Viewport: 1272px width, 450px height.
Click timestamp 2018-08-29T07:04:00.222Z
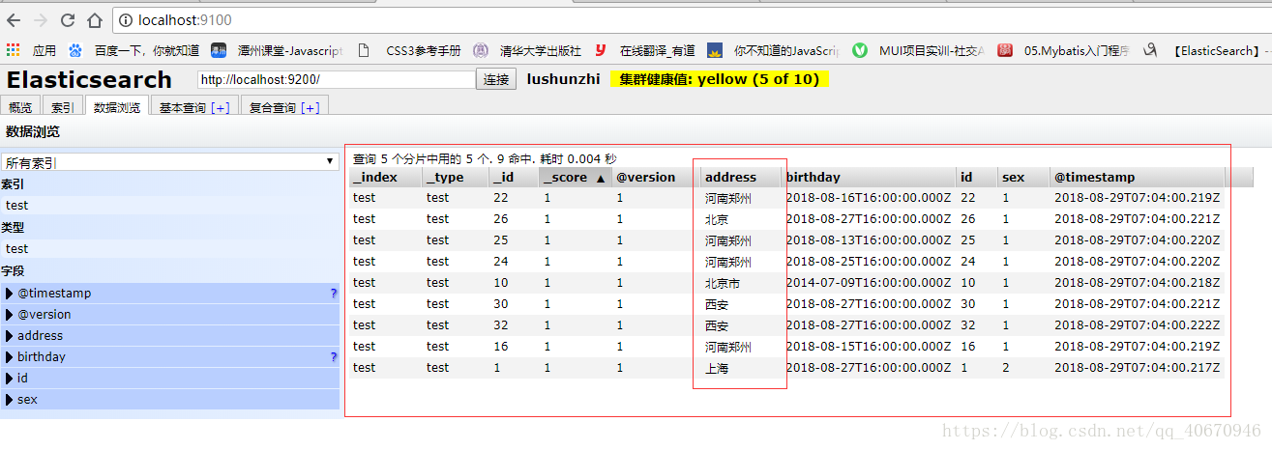pos(1137,325)
